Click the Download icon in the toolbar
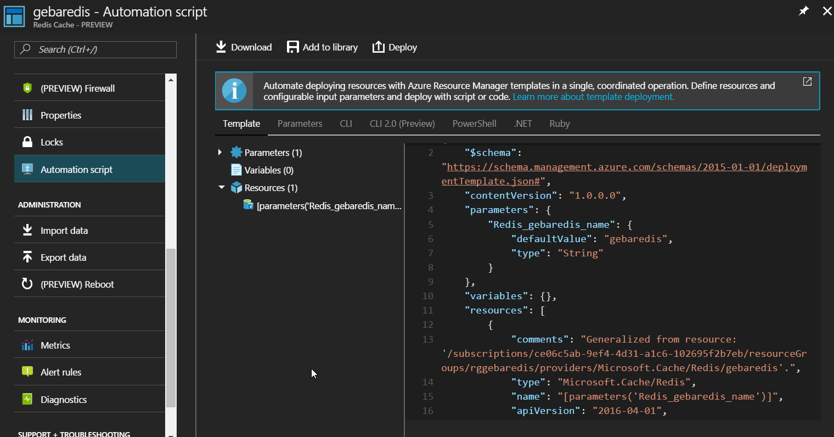 click(221, 47)
